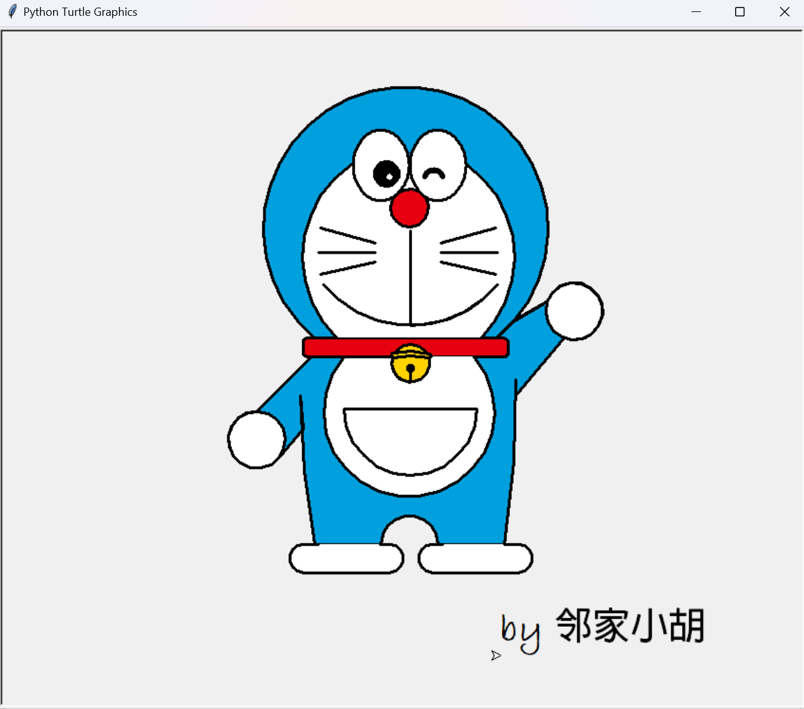This screenshot has width=804, height=709.
Task: Maximize the Python Turtle Graphics window
Action: [x=740, y=11]
